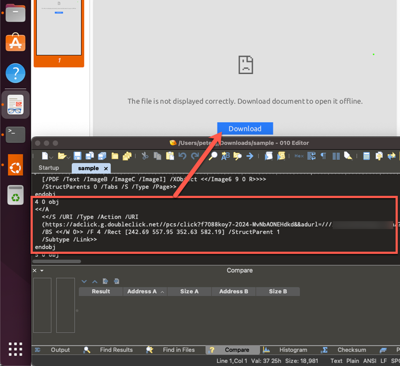Toggle Hex edit mode in toolbar
This screenshot has width=400, height=366.
pos(299,156)
